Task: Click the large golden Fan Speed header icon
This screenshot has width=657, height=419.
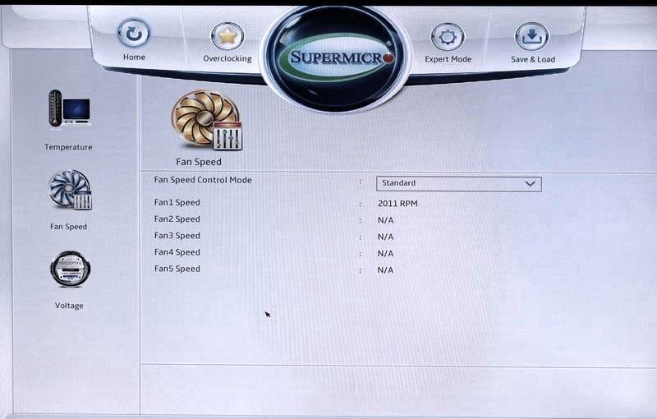Action: 207,121
